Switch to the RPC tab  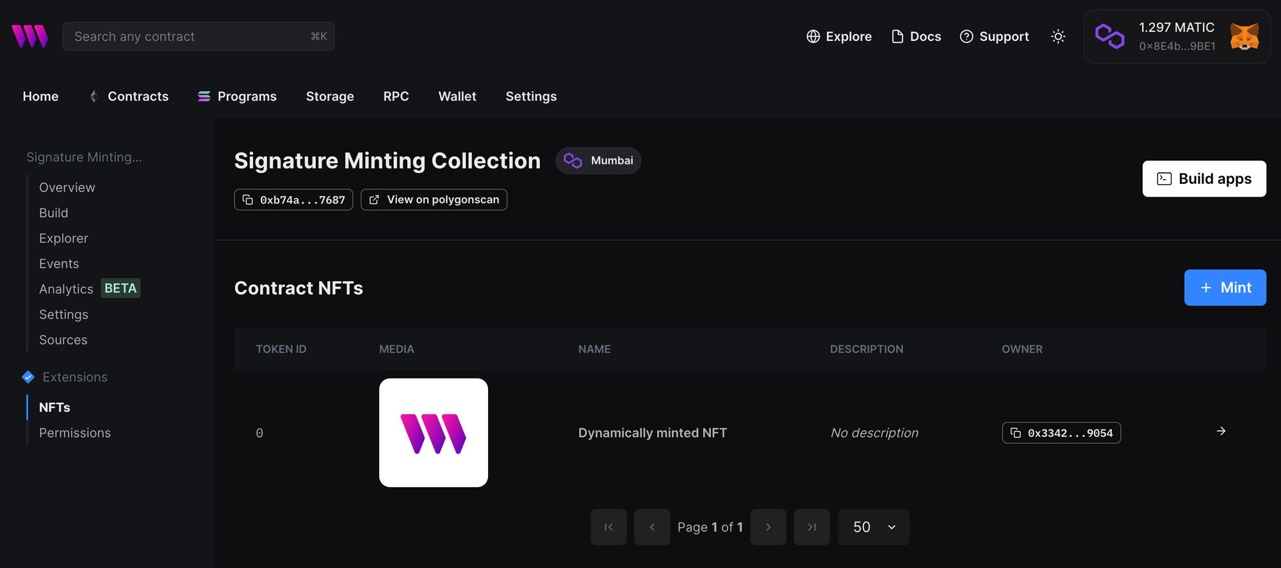click(396, 96)
